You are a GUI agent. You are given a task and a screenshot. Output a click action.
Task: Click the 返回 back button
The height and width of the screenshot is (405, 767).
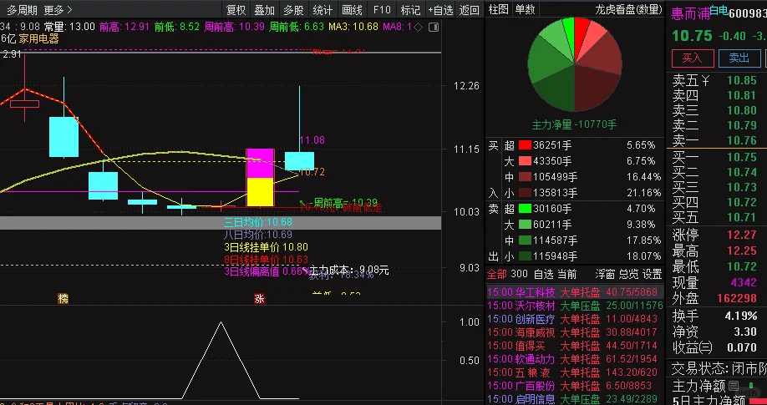click(469, 10)
